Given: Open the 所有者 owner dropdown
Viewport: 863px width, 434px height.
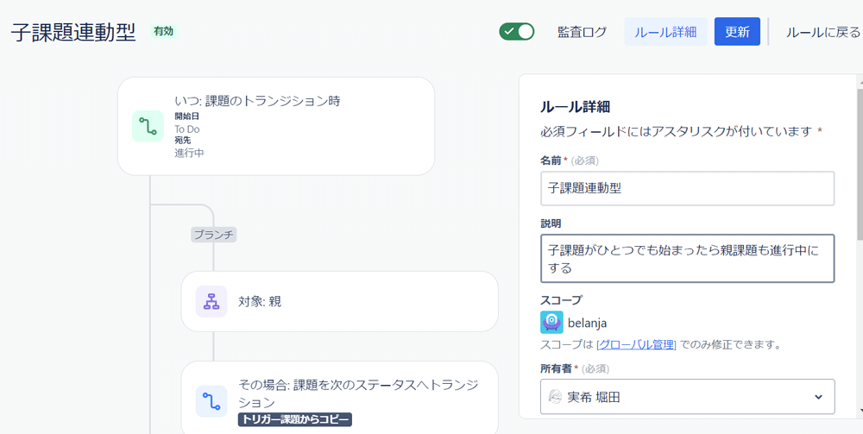Looking at the screenshot, I should coord(688,397).
